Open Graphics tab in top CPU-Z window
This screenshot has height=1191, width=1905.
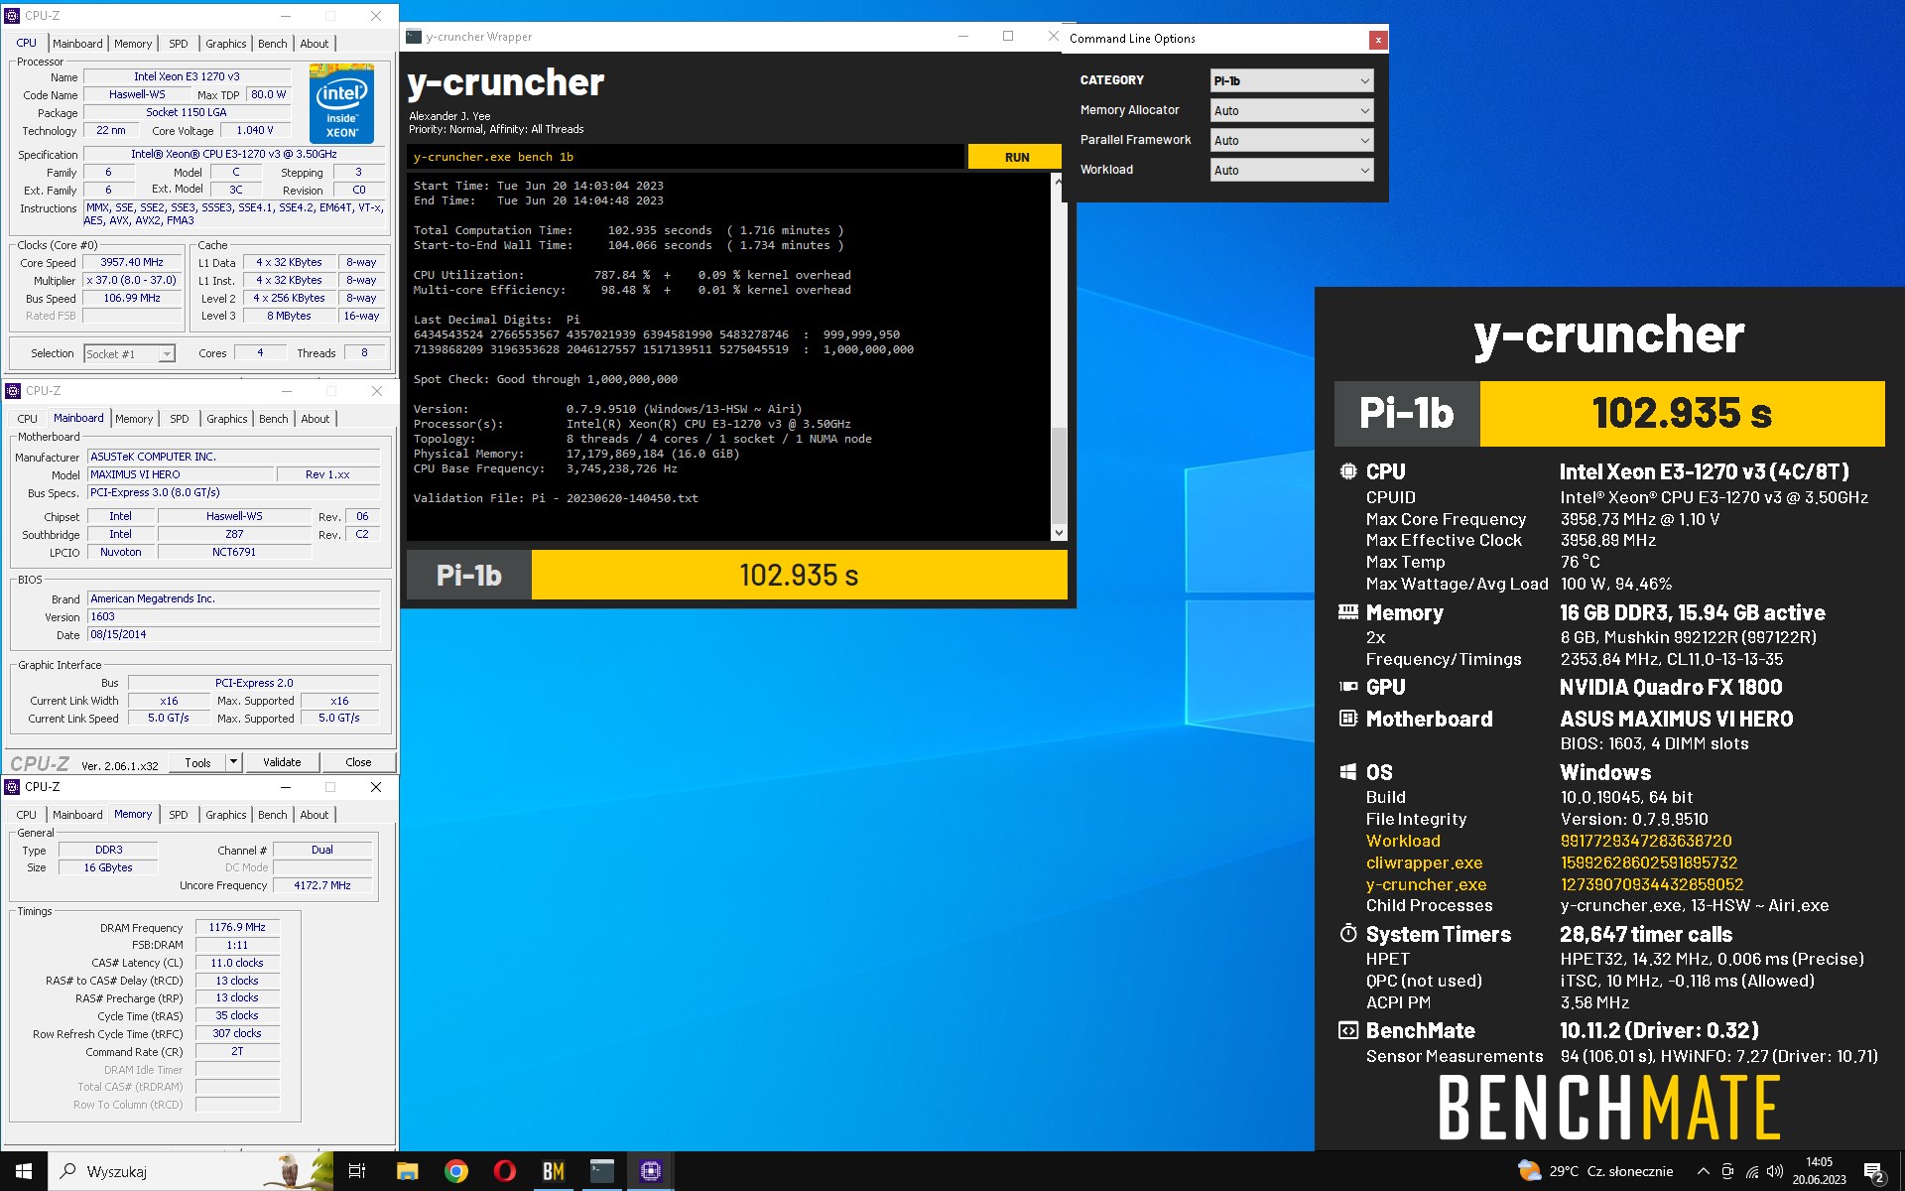tap(226, 44)
